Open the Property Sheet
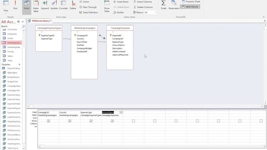Image resolution: width=267 pixels, height=150 pixels. click(191, 2)
